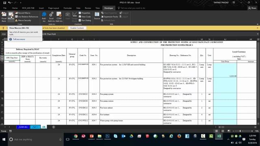Open Macro Security settings
This screenshot has width=260, height=146.
[23, 20]
